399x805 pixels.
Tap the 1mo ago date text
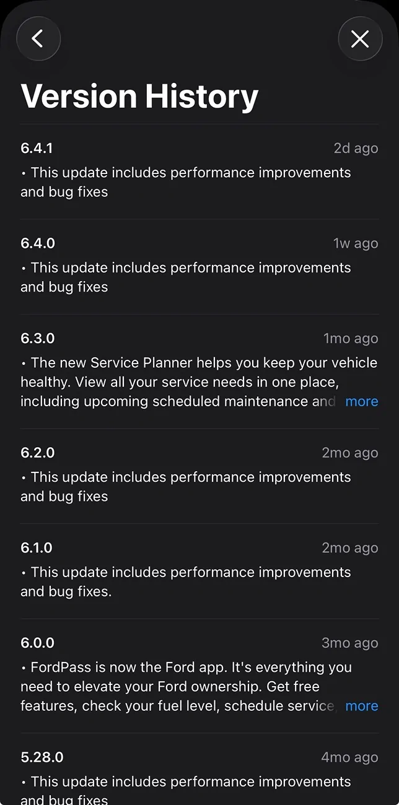(x=349, y=338)
